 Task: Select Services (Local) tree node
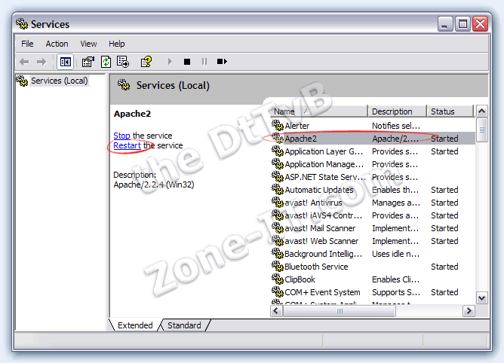tap(59, 81)
